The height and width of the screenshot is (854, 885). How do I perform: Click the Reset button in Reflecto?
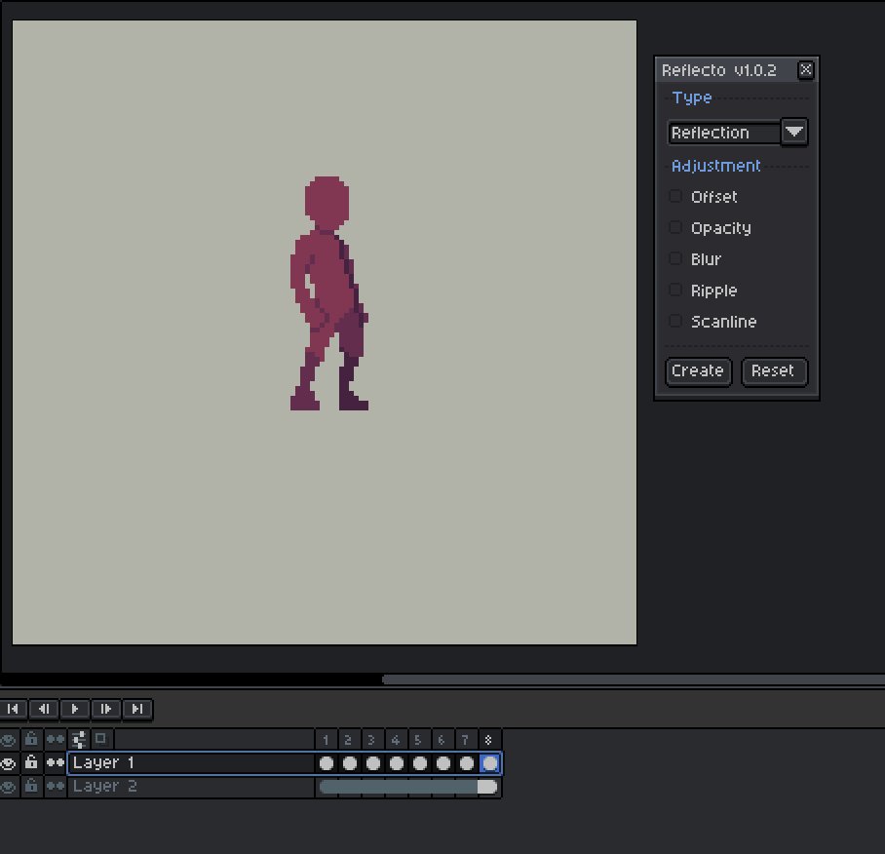click(774, 370)
